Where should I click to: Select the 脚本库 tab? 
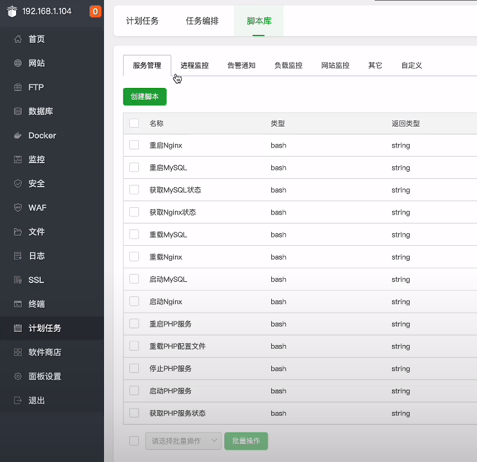259,21
